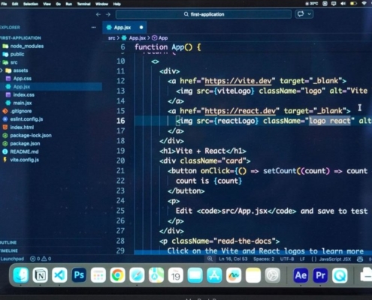
Task: Open the Go menu
Action: (59, 4)
